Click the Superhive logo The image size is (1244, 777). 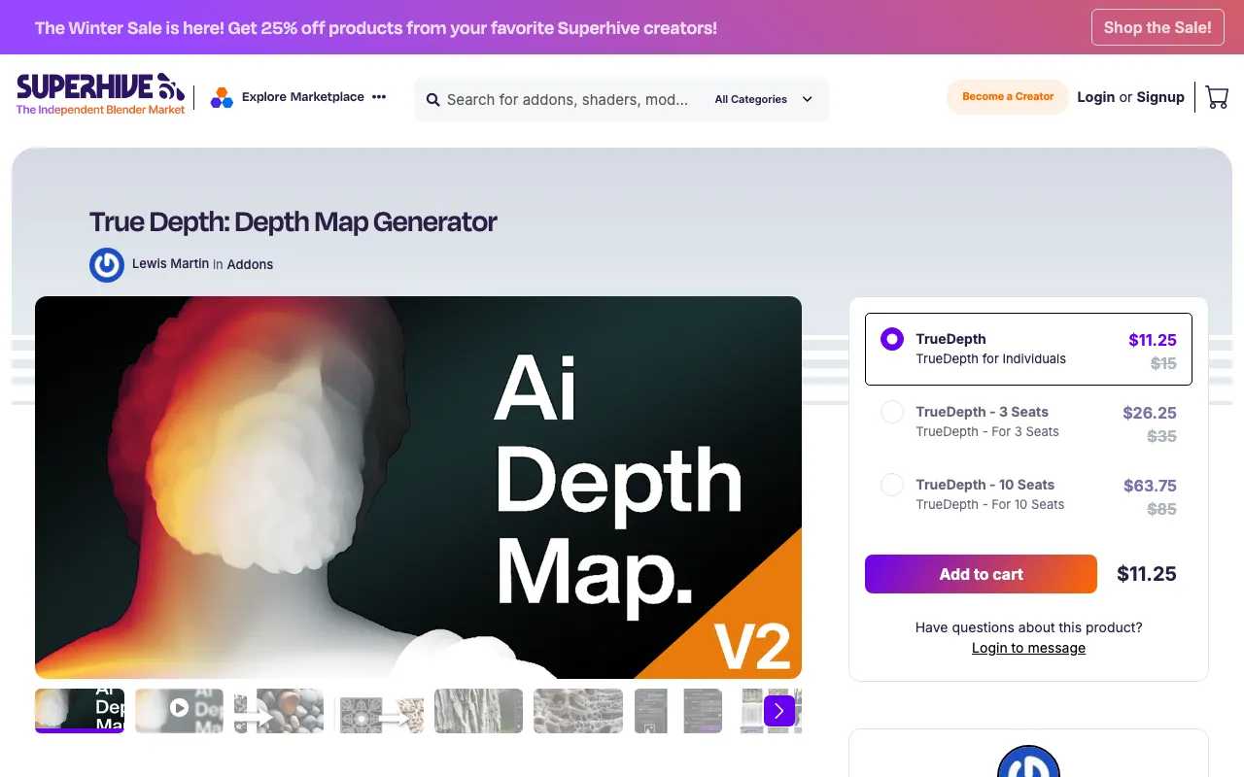coord(100,95)
